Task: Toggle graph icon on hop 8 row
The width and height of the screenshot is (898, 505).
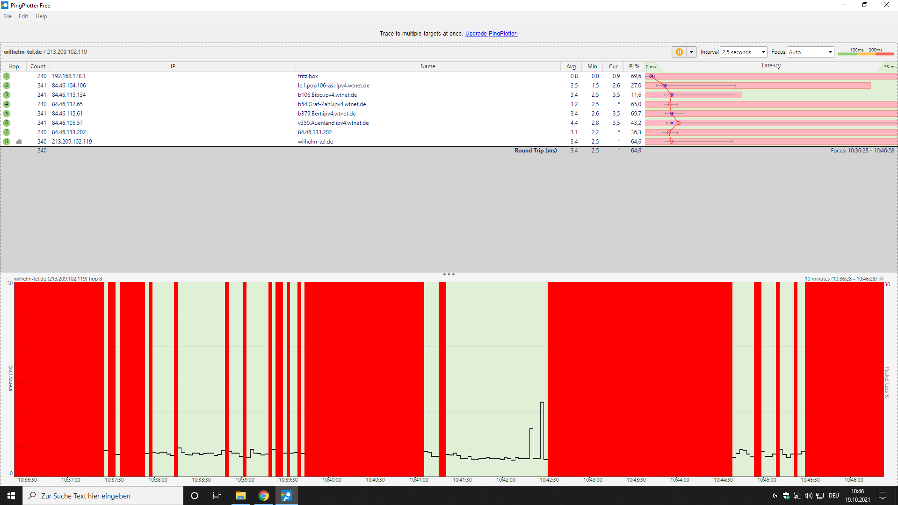Action: 19,142
